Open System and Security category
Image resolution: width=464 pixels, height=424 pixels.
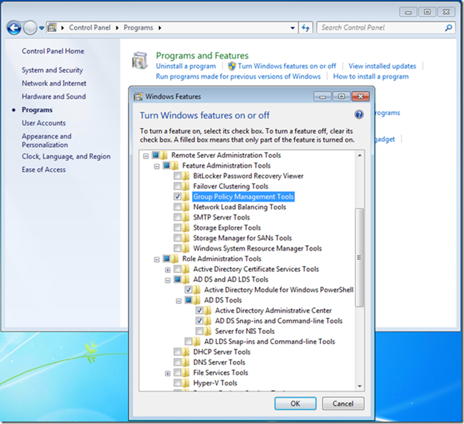(x=52, y=70)
